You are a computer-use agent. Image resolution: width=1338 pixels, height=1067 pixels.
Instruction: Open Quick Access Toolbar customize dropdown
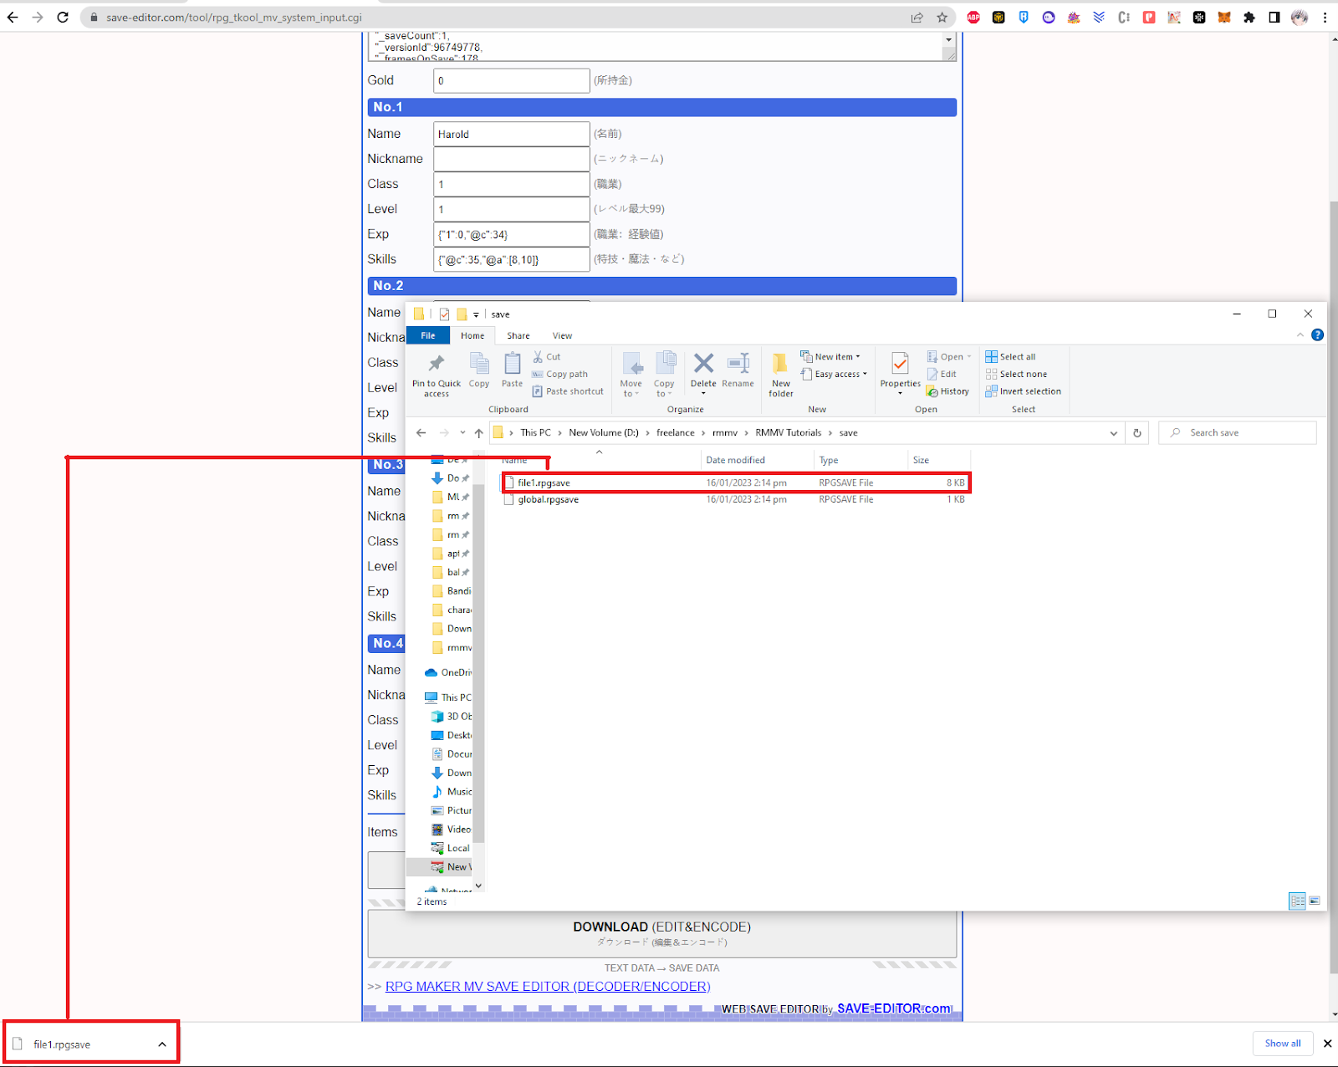476,314
